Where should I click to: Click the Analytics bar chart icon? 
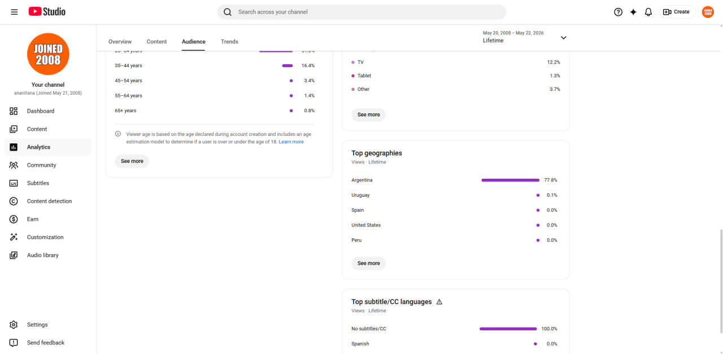[14, 147]
